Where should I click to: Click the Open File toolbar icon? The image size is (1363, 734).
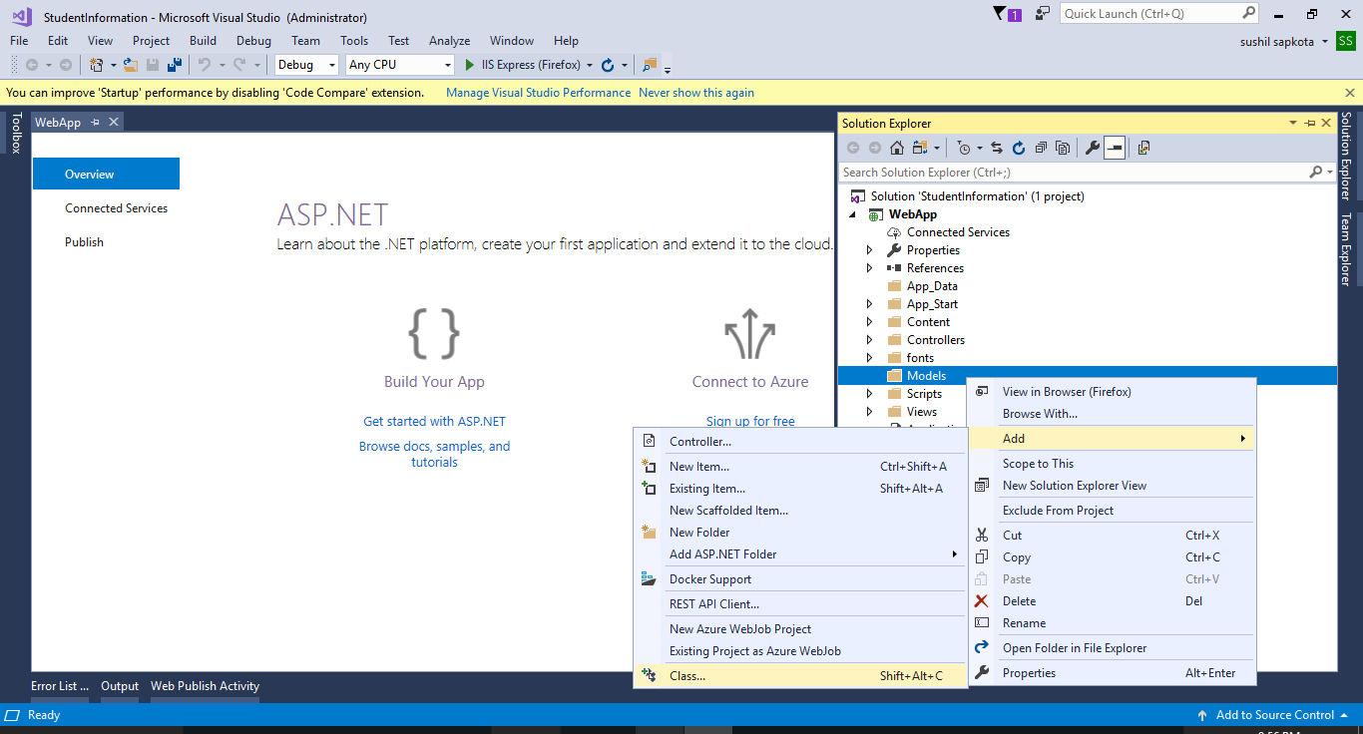coord(130,65)
